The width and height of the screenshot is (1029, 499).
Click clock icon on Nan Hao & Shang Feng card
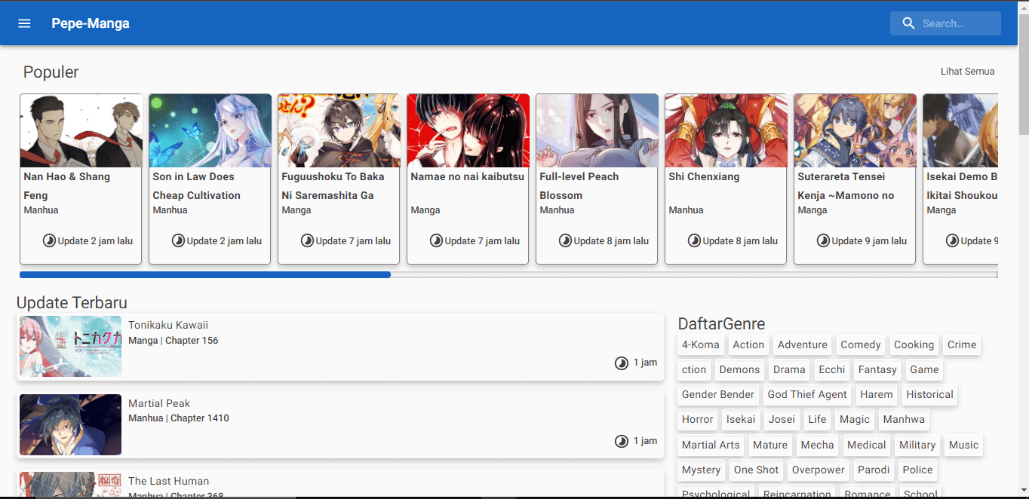tap(49, 240)
